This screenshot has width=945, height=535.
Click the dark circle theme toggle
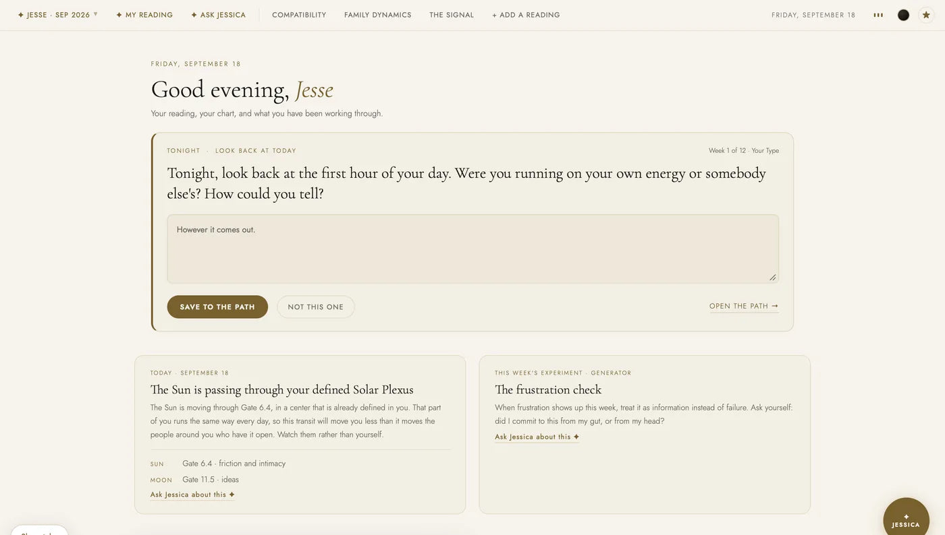pyautogui.click(x=903, y=15)
